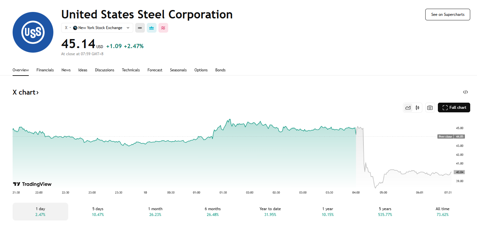Open the X chart heading link
Image resolution: width=477 pixels, height=225 pixels.
[26, 92]
